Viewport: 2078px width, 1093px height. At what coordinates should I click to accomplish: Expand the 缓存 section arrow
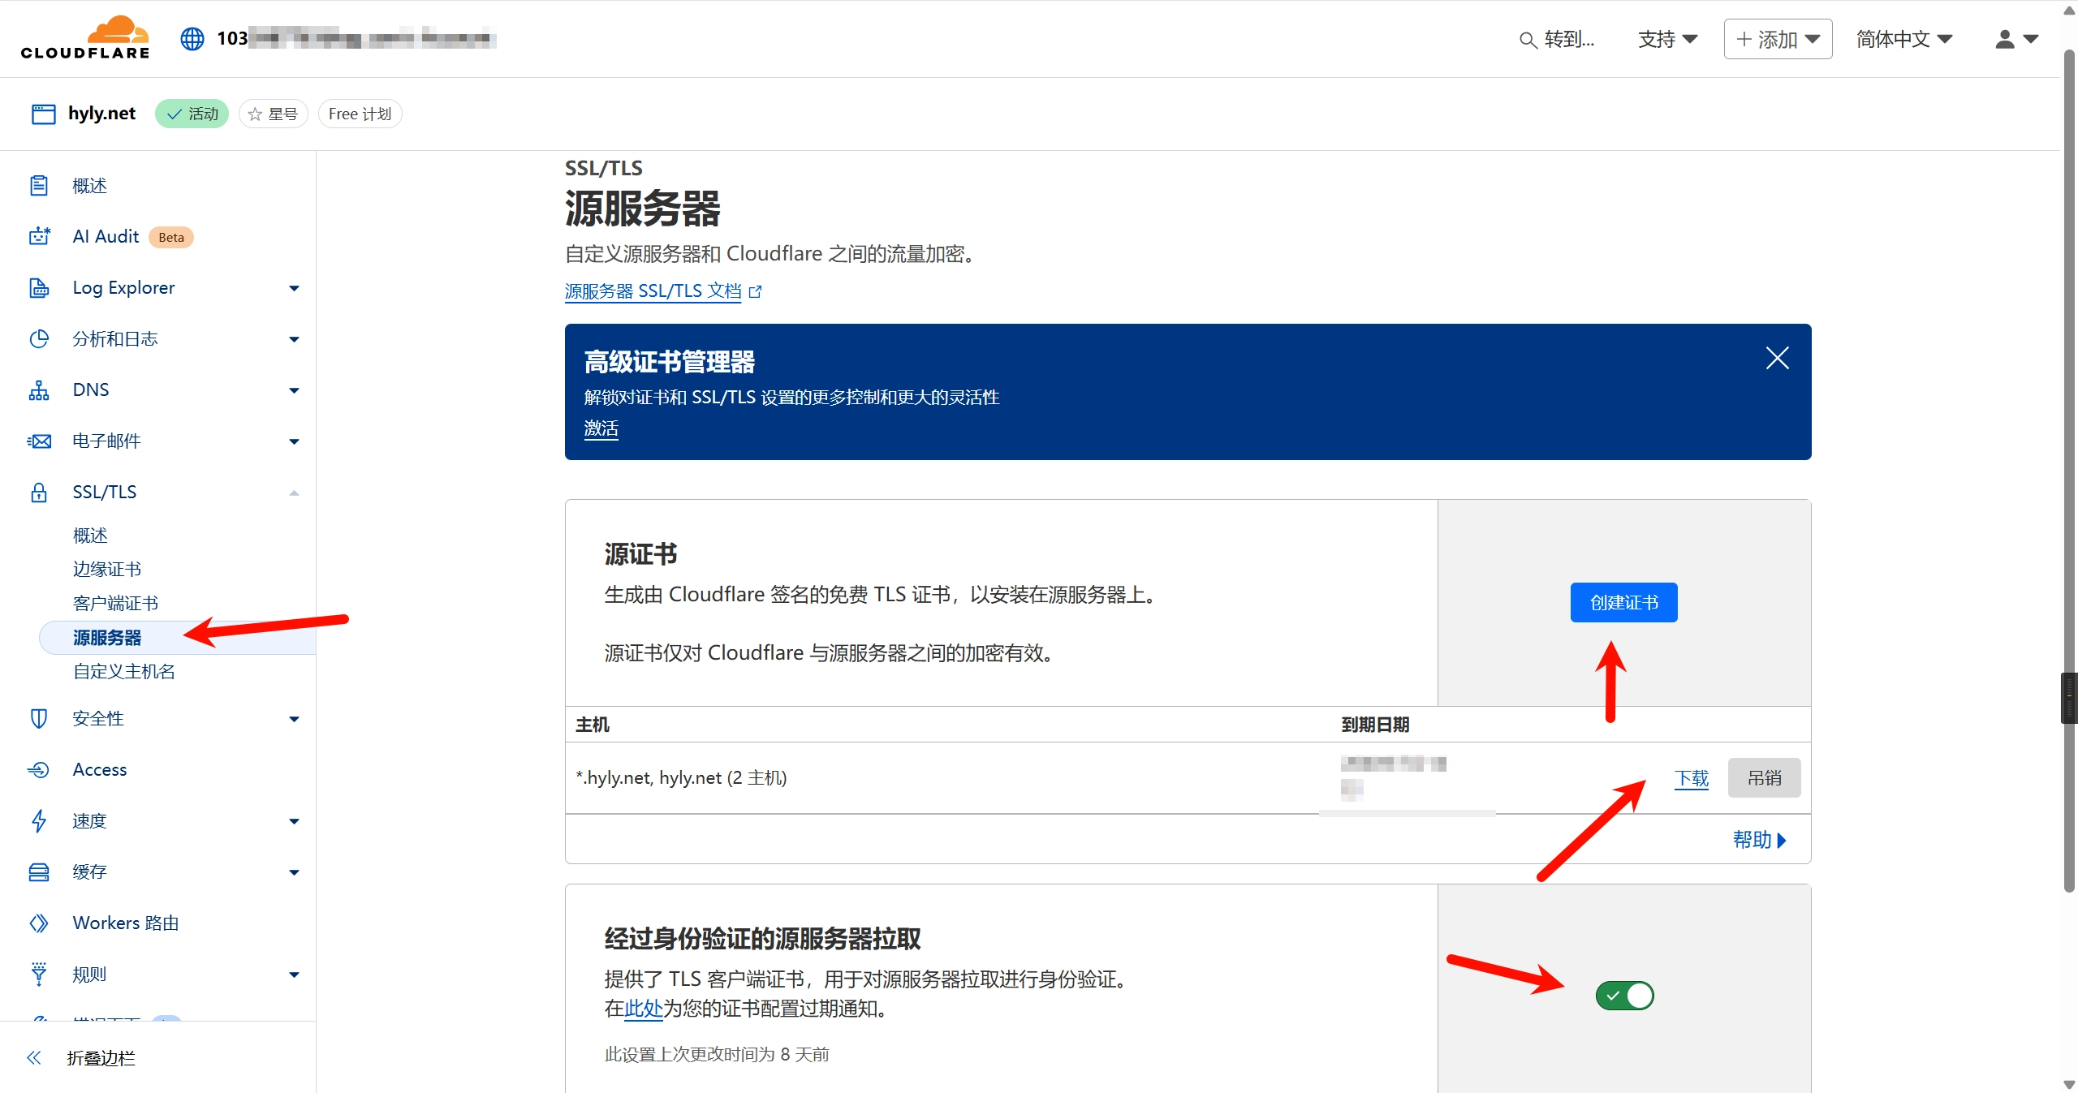(295, 872)
